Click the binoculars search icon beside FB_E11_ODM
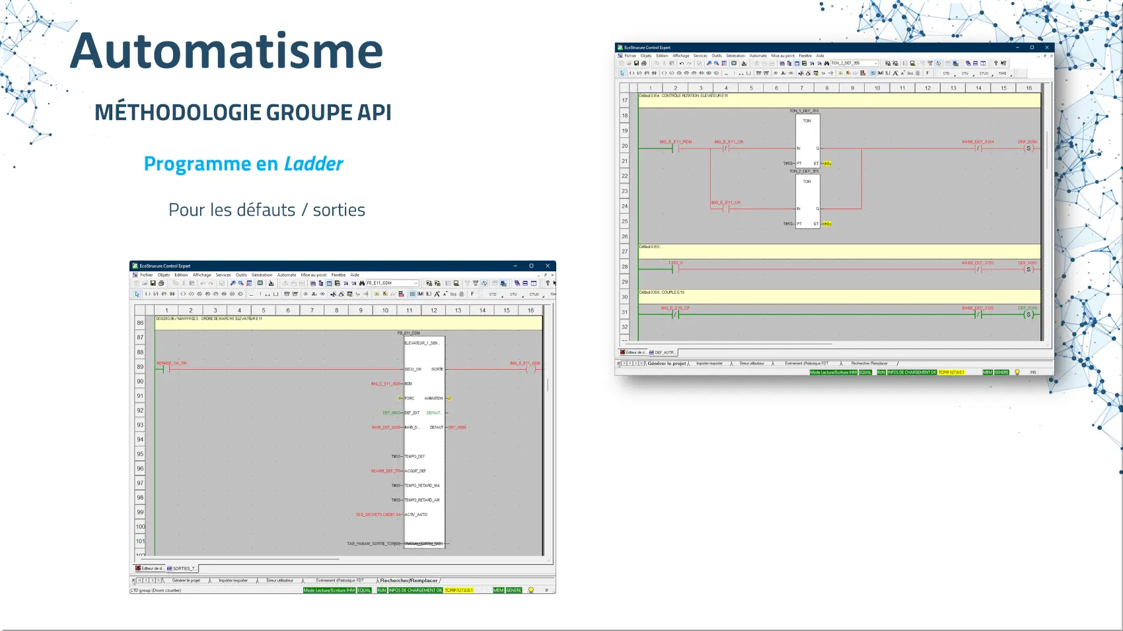This screenshot has height=631, width=1123. tap(361, 283)
